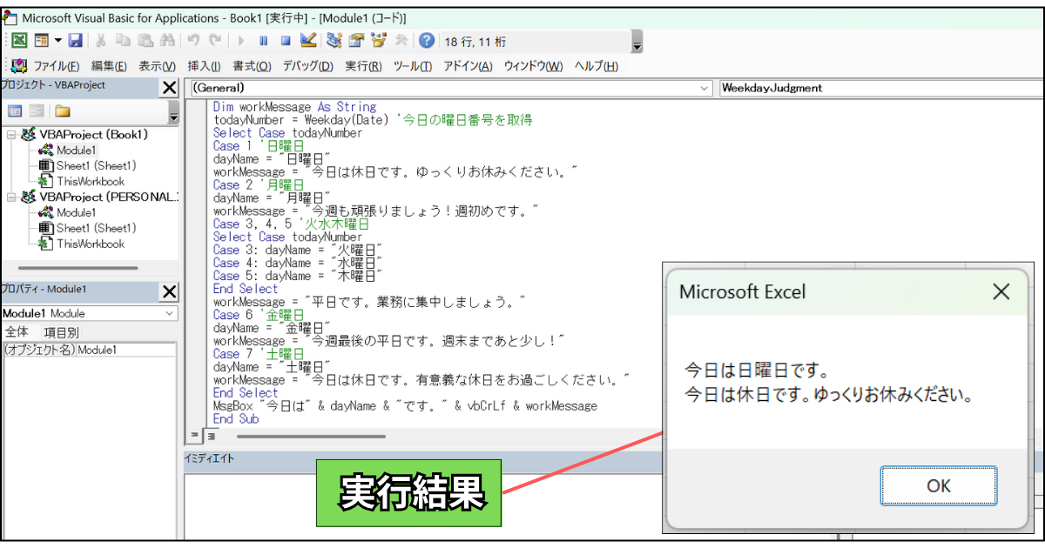Click the Redo arrow icon
This screenshot has height=548, width=1045.
click(214, 40)
